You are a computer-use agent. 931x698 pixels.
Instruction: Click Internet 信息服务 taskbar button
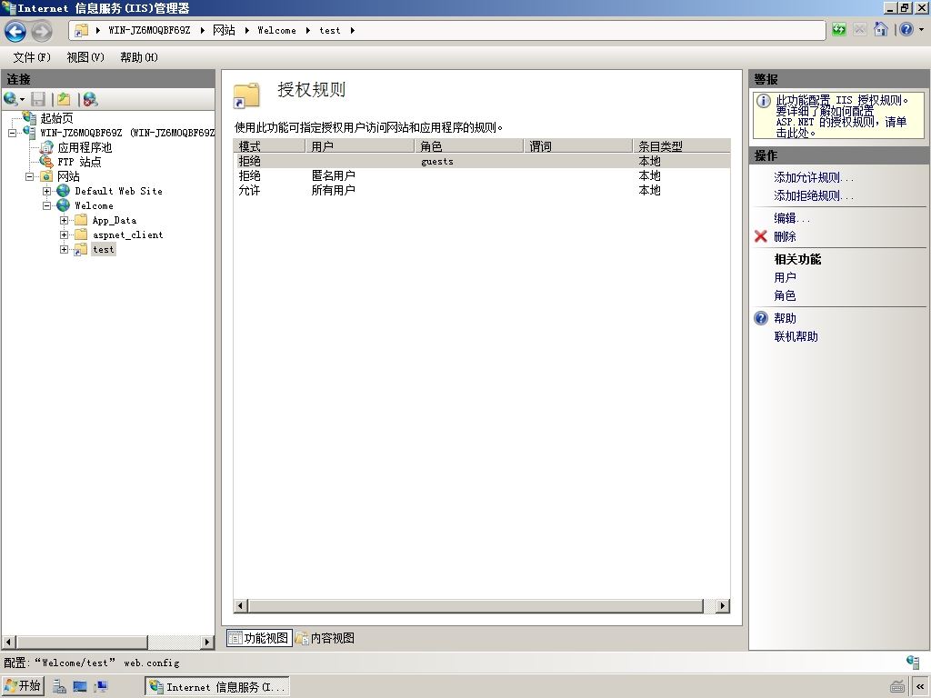coord(217,687)
